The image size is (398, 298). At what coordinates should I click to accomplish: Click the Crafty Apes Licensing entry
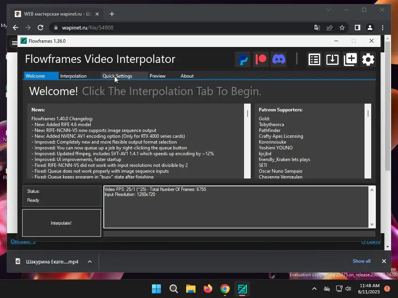[x=281, y=136]
